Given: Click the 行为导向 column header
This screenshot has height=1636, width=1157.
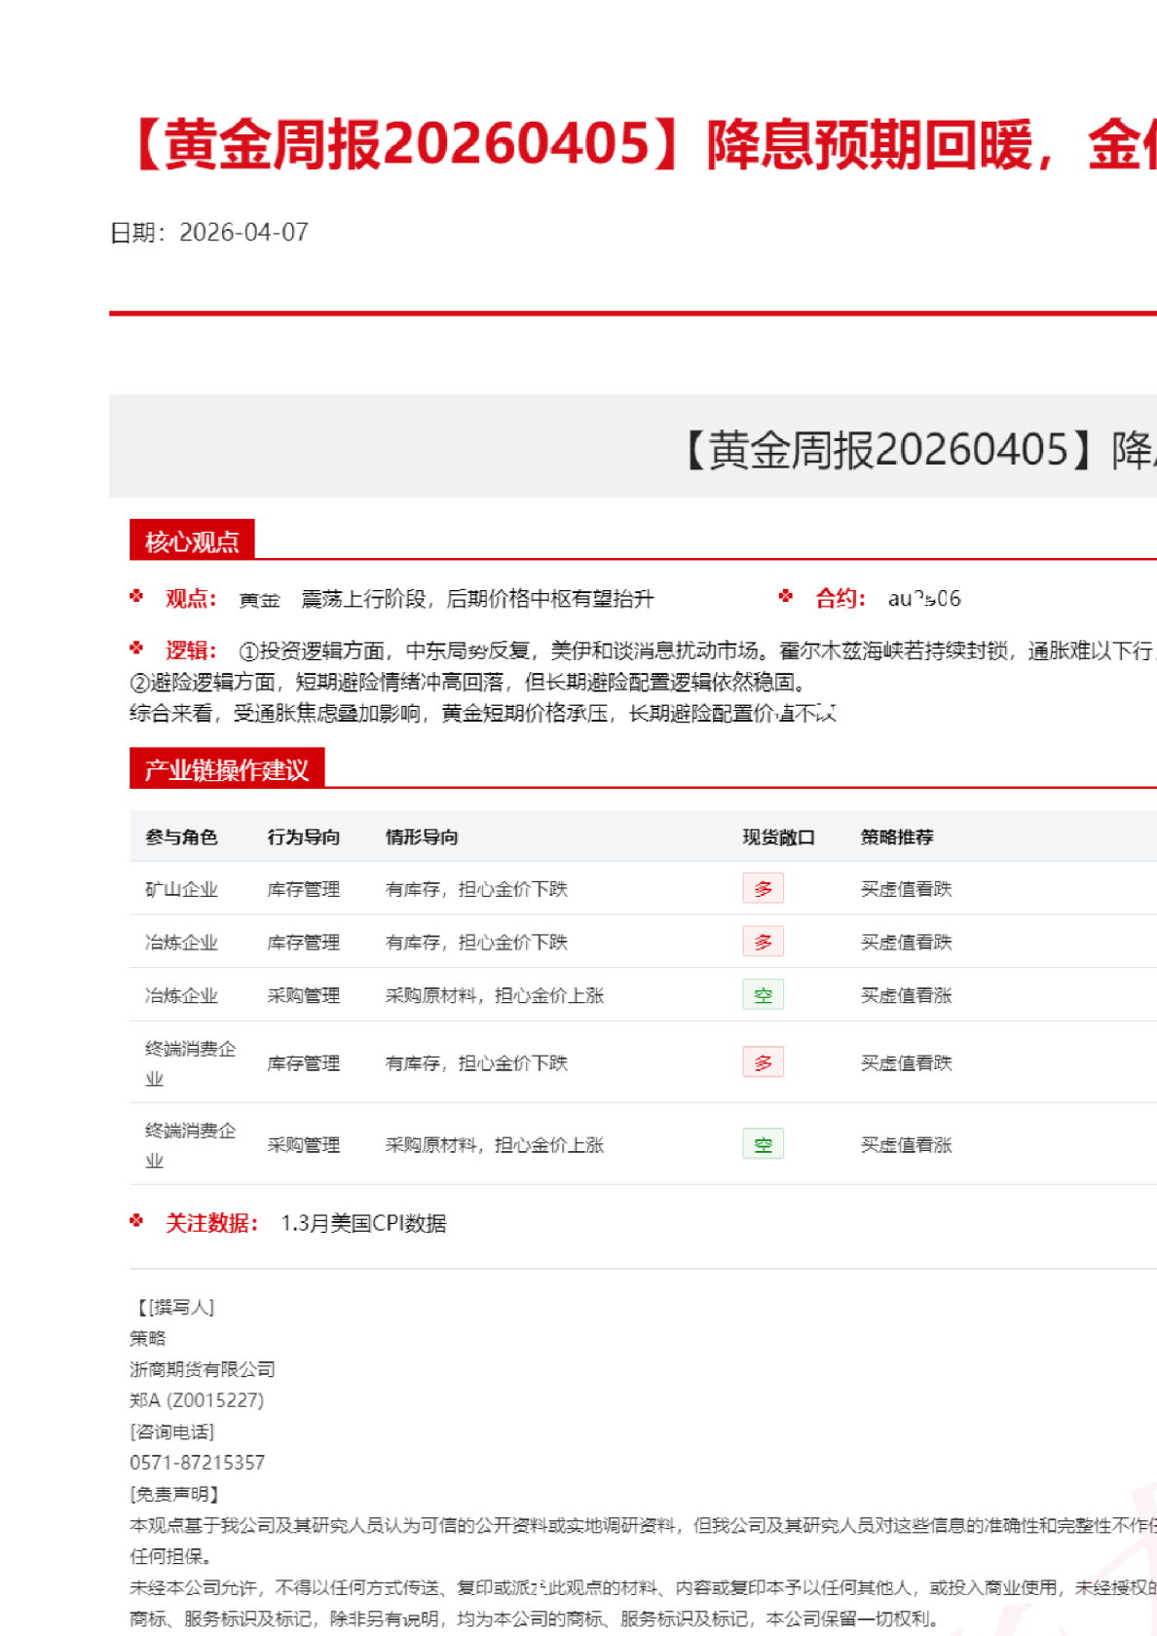Looking at the screenshot, I should (x=304, y=837).
